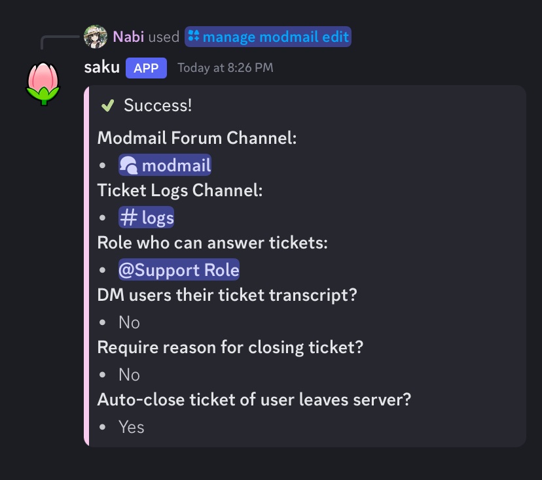Click the "Role who can answer tickets:" heading

(212, 243)
